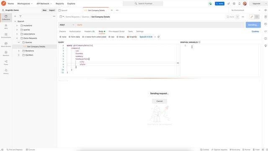Open the Collections sidebar panel
The width and height of the screenshot is (268, 151).
pyautogui.click(x=6, y=18)
